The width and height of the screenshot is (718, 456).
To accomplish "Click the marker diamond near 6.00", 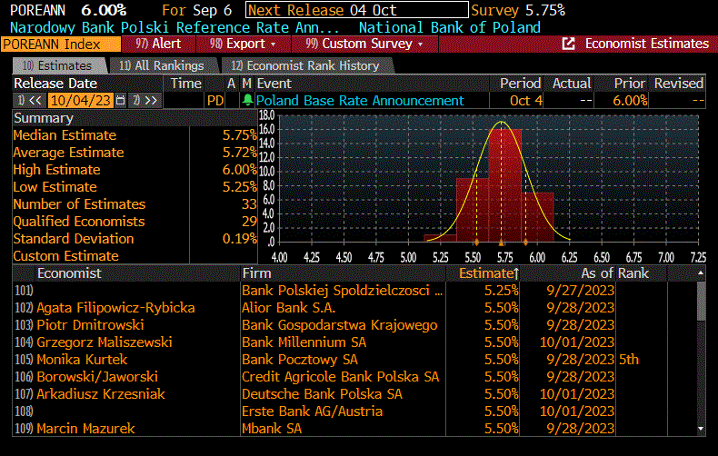I will coord(525,243).
